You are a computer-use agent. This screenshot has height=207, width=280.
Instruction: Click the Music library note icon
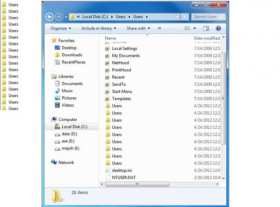(57, 91)
